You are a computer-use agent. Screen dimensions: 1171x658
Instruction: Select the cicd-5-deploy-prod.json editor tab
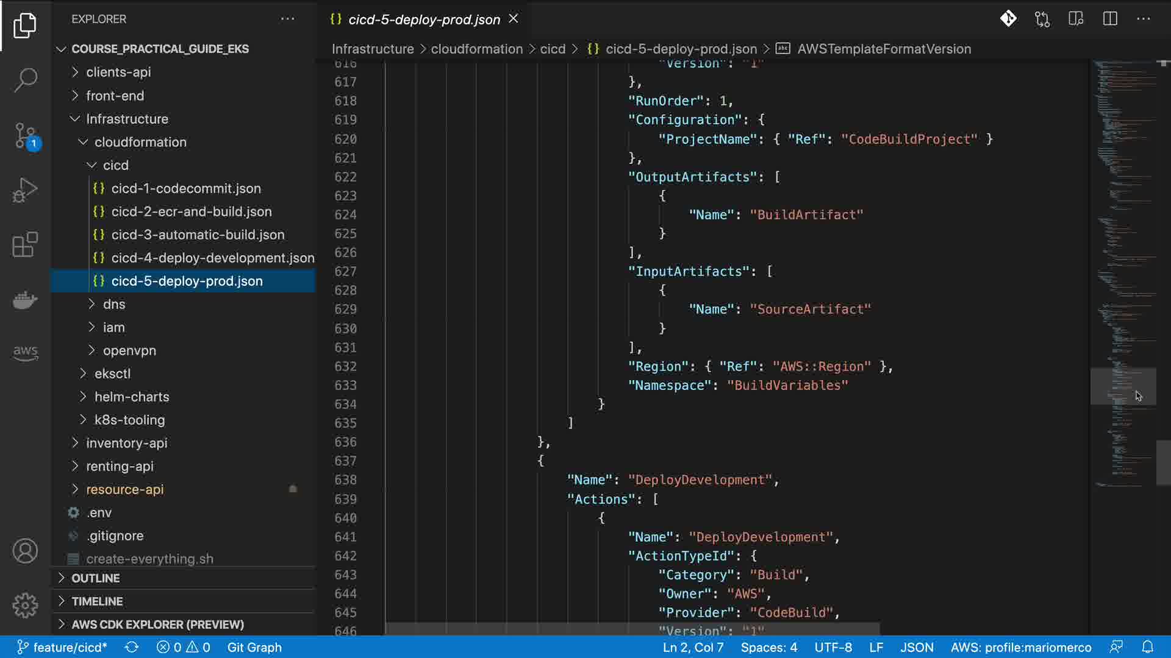424,19
